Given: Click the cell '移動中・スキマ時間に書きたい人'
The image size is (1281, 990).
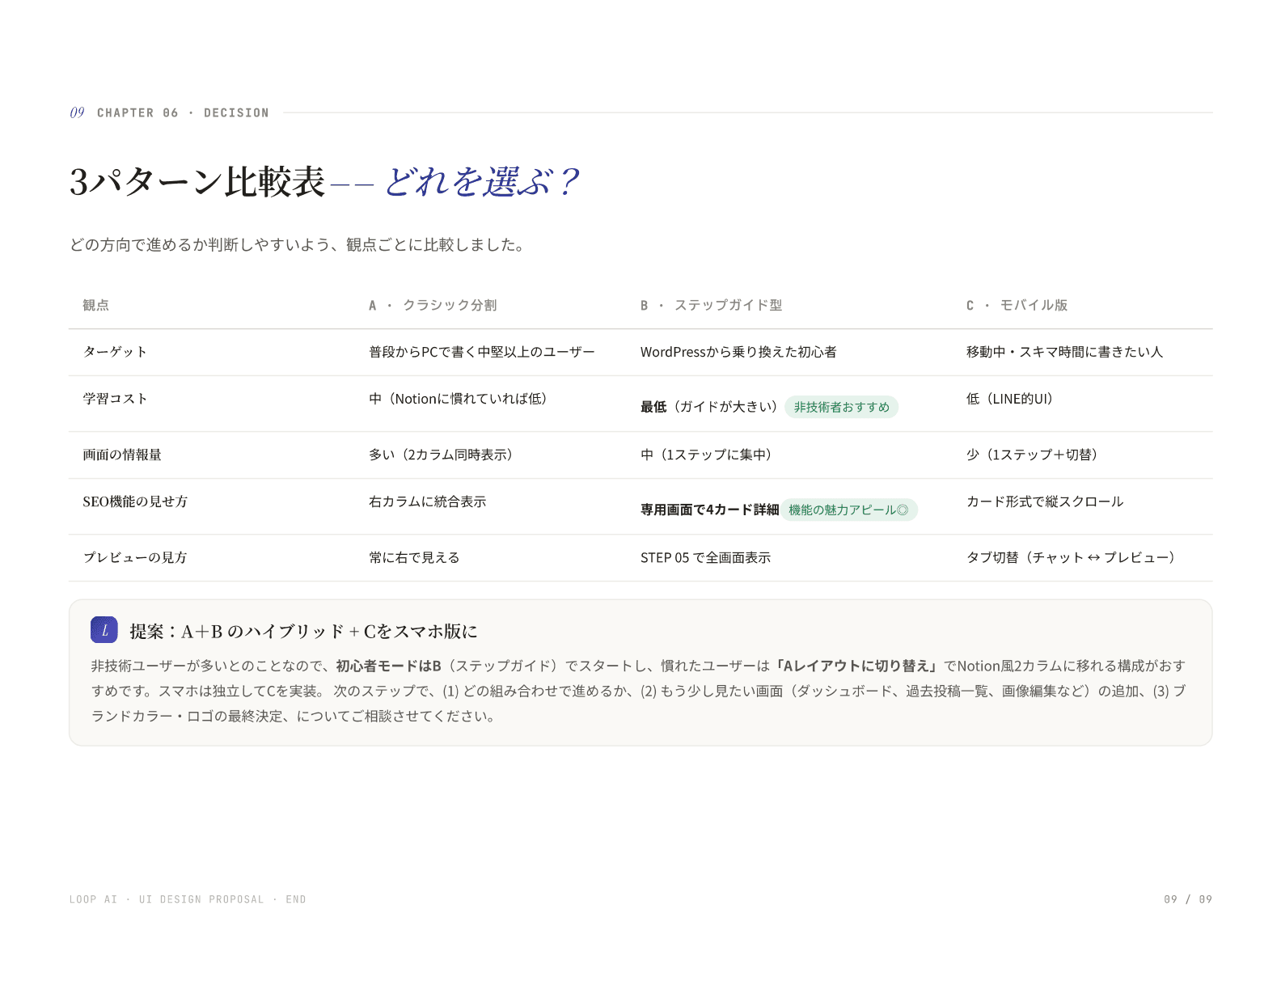Looking at the screenshot, I should [x=1064, y=352].
